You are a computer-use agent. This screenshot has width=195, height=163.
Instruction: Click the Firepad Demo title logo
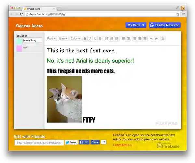29,26
